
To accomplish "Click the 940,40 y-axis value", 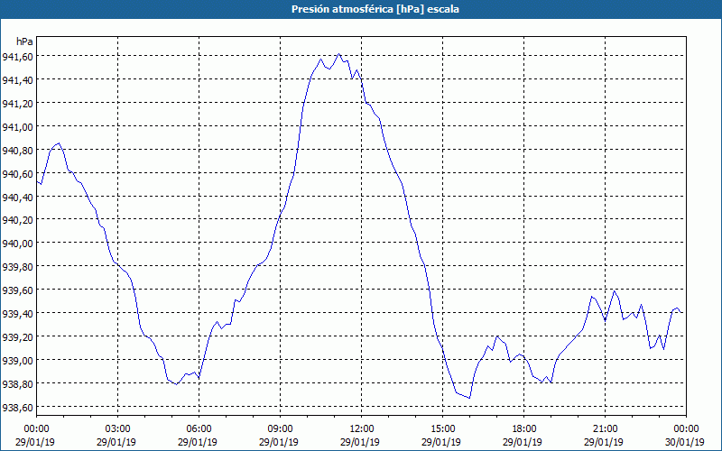I will point(17,197).
